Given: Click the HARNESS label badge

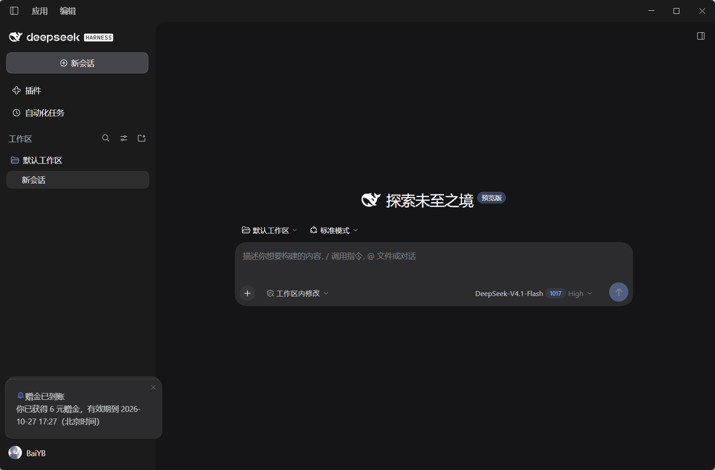Looking at the screenshot, I should 99,38.
